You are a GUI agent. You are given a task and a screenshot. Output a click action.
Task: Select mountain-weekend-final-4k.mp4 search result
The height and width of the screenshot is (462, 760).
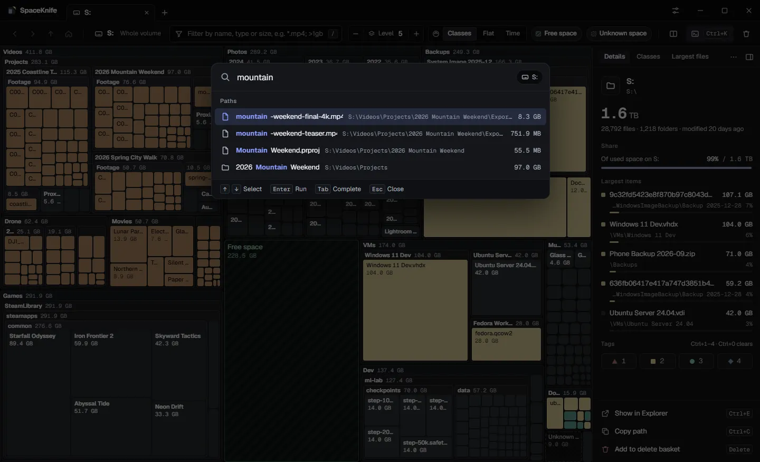pyautogui.click(x=381, y=117)
